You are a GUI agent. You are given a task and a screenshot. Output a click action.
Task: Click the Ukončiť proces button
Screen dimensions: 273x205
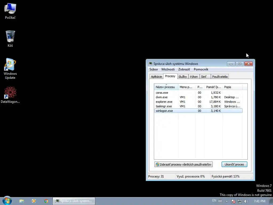(234, 164)
